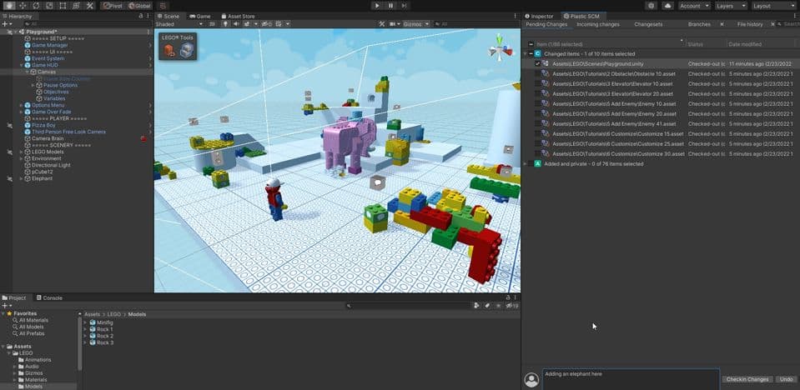Select the Move tool

click(23, 5)
